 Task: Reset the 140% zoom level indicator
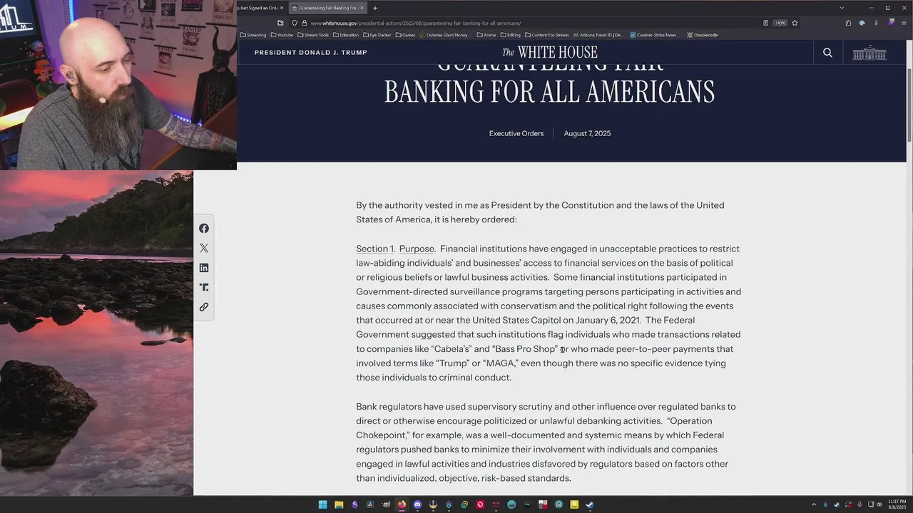coord(780,23)
